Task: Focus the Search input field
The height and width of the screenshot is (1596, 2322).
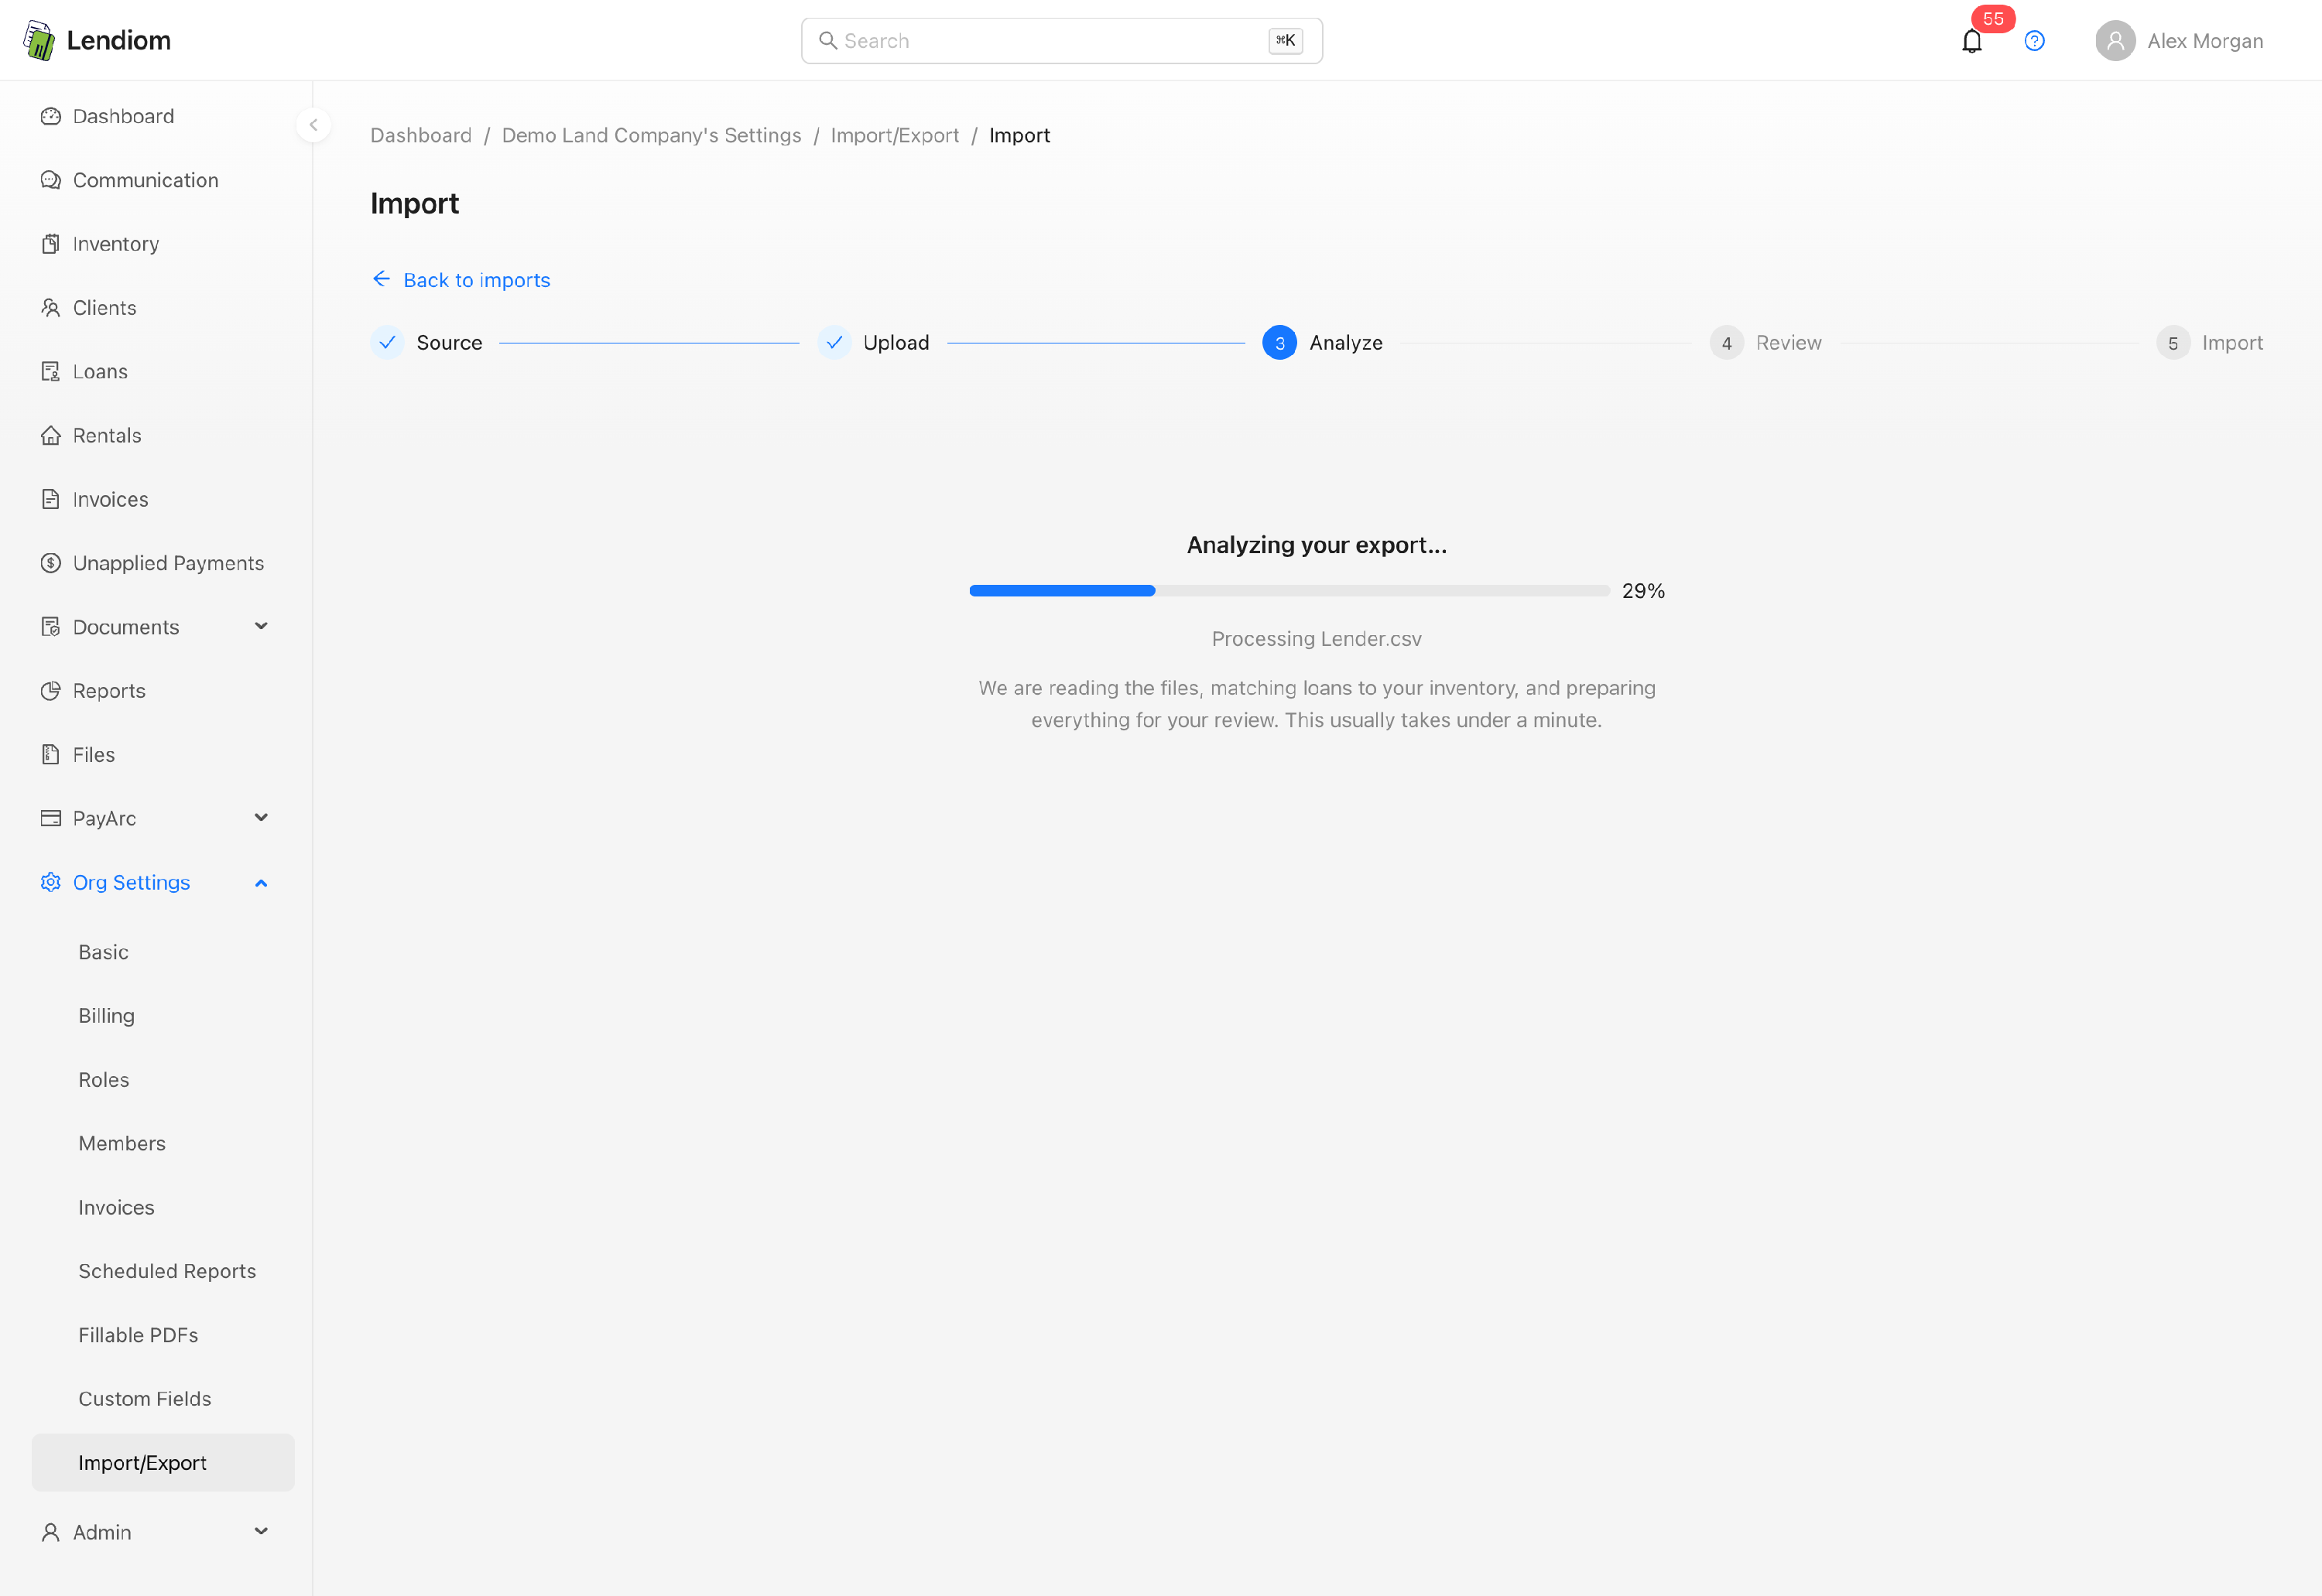Action: tap(1061, 41)
